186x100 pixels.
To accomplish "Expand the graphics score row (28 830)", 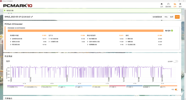I will 126,39.
